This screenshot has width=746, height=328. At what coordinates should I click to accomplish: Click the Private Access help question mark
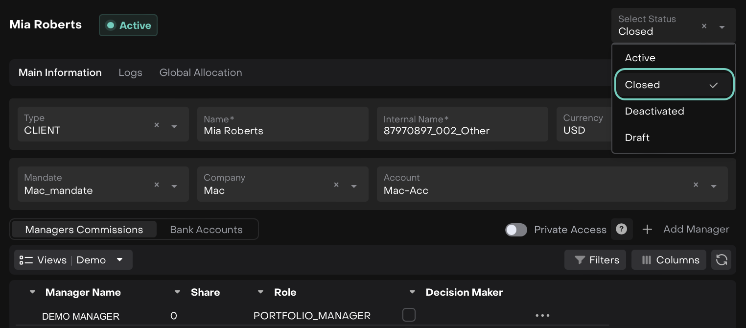621,229
